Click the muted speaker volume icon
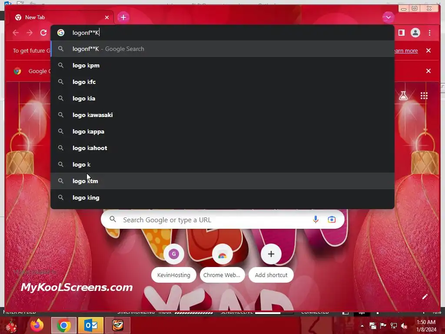Screen dimensions: 445x334 404,325
